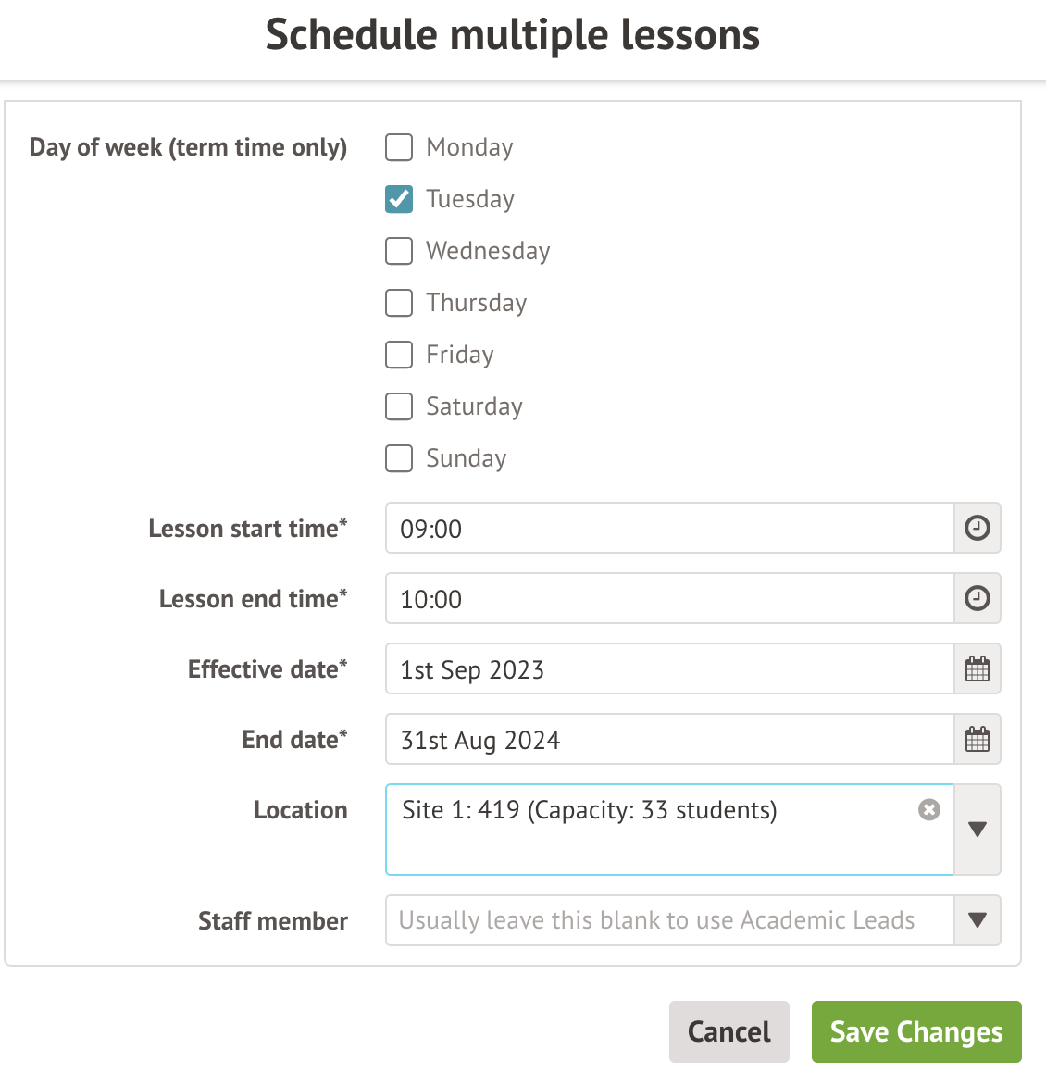Tick the Thursday checkbox
The height and width of the screenshot is (1074, 1046).
coord(399,303)
